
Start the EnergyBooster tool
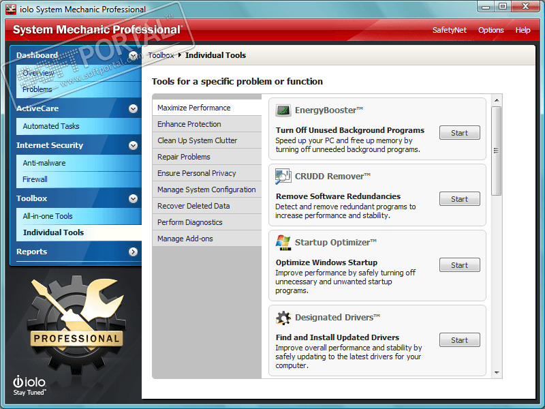tap(459, 133)
